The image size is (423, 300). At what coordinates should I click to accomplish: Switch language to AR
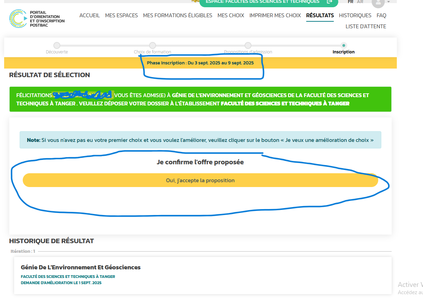[360, 2]
